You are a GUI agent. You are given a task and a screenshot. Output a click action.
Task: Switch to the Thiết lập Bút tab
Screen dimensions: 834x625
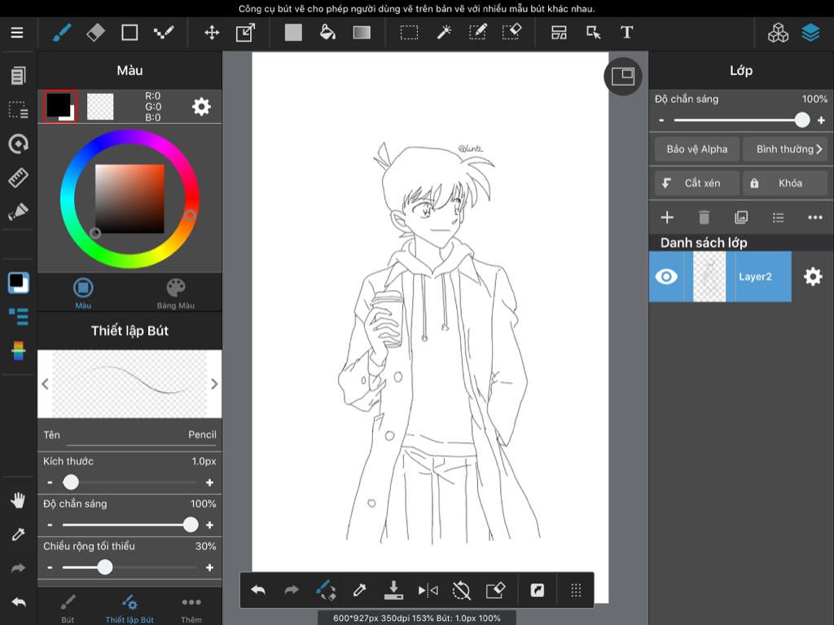click(129, 609)
